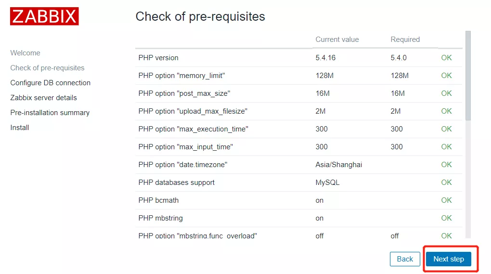Open Configure DB connection step

pos(50,83)
